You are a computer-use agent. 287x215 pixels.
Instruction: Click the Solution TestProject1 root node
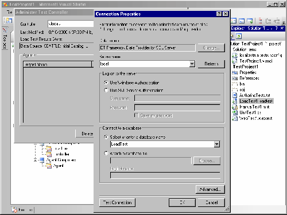257,44
